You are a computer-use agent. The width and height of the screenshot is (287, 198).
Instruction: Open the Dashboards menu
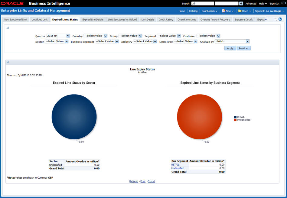[x=209, y=11]
